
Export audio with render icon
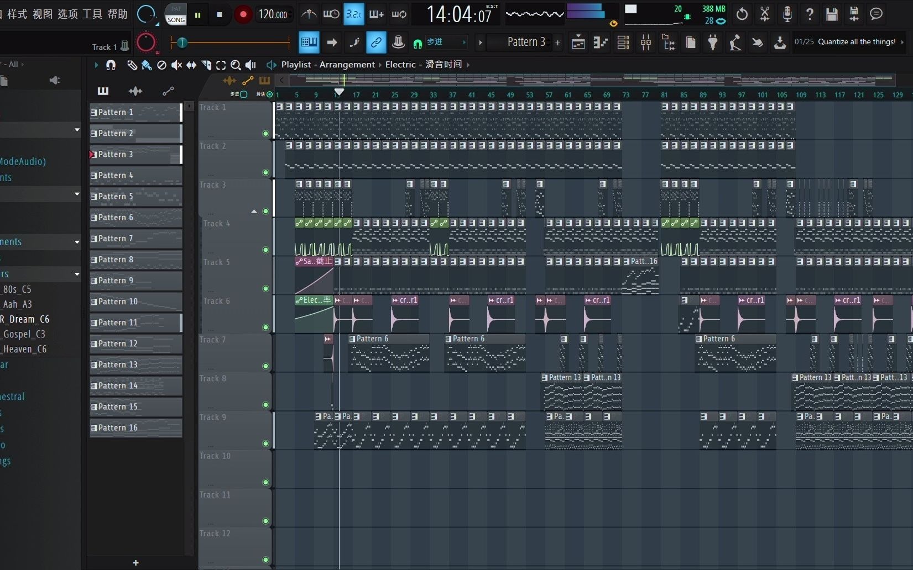pos(854,14)
